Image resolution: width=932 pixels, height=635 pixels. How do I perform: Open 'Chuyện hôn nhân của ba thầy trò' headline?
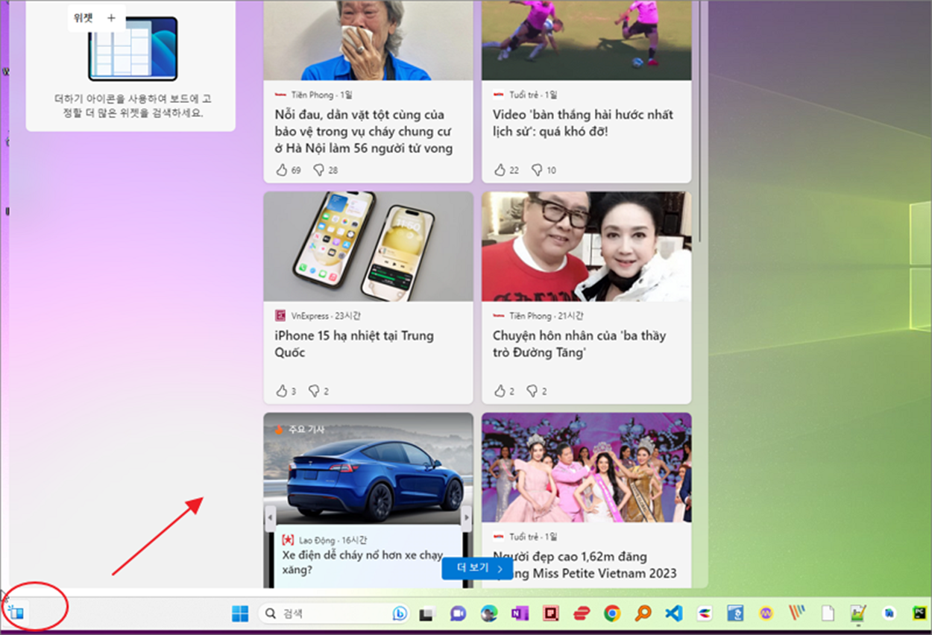[579, 344]
